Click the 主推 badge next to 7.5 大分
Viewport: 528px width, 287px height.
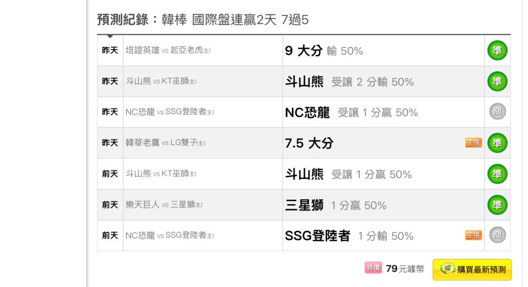[473, 143]
